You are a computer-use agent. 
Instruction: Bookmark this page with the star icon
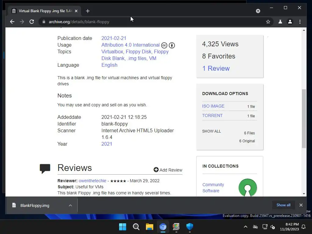[268, 22]
